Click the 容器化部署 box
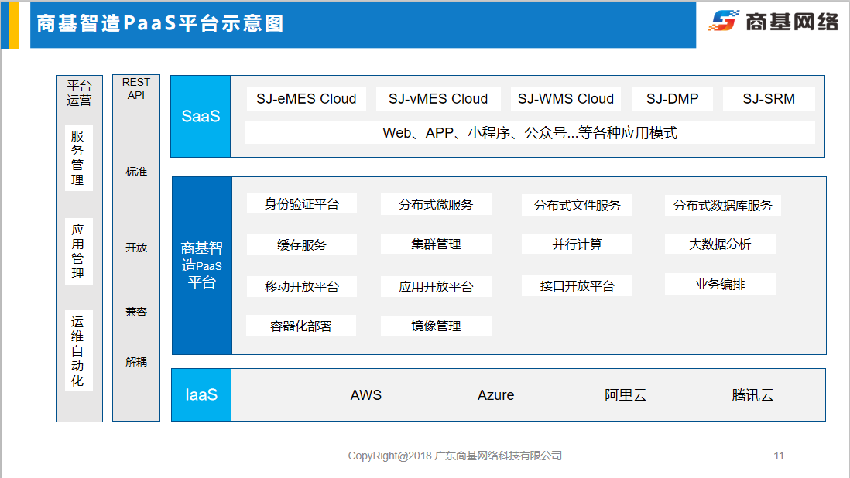850x478 pixels. 301,326
